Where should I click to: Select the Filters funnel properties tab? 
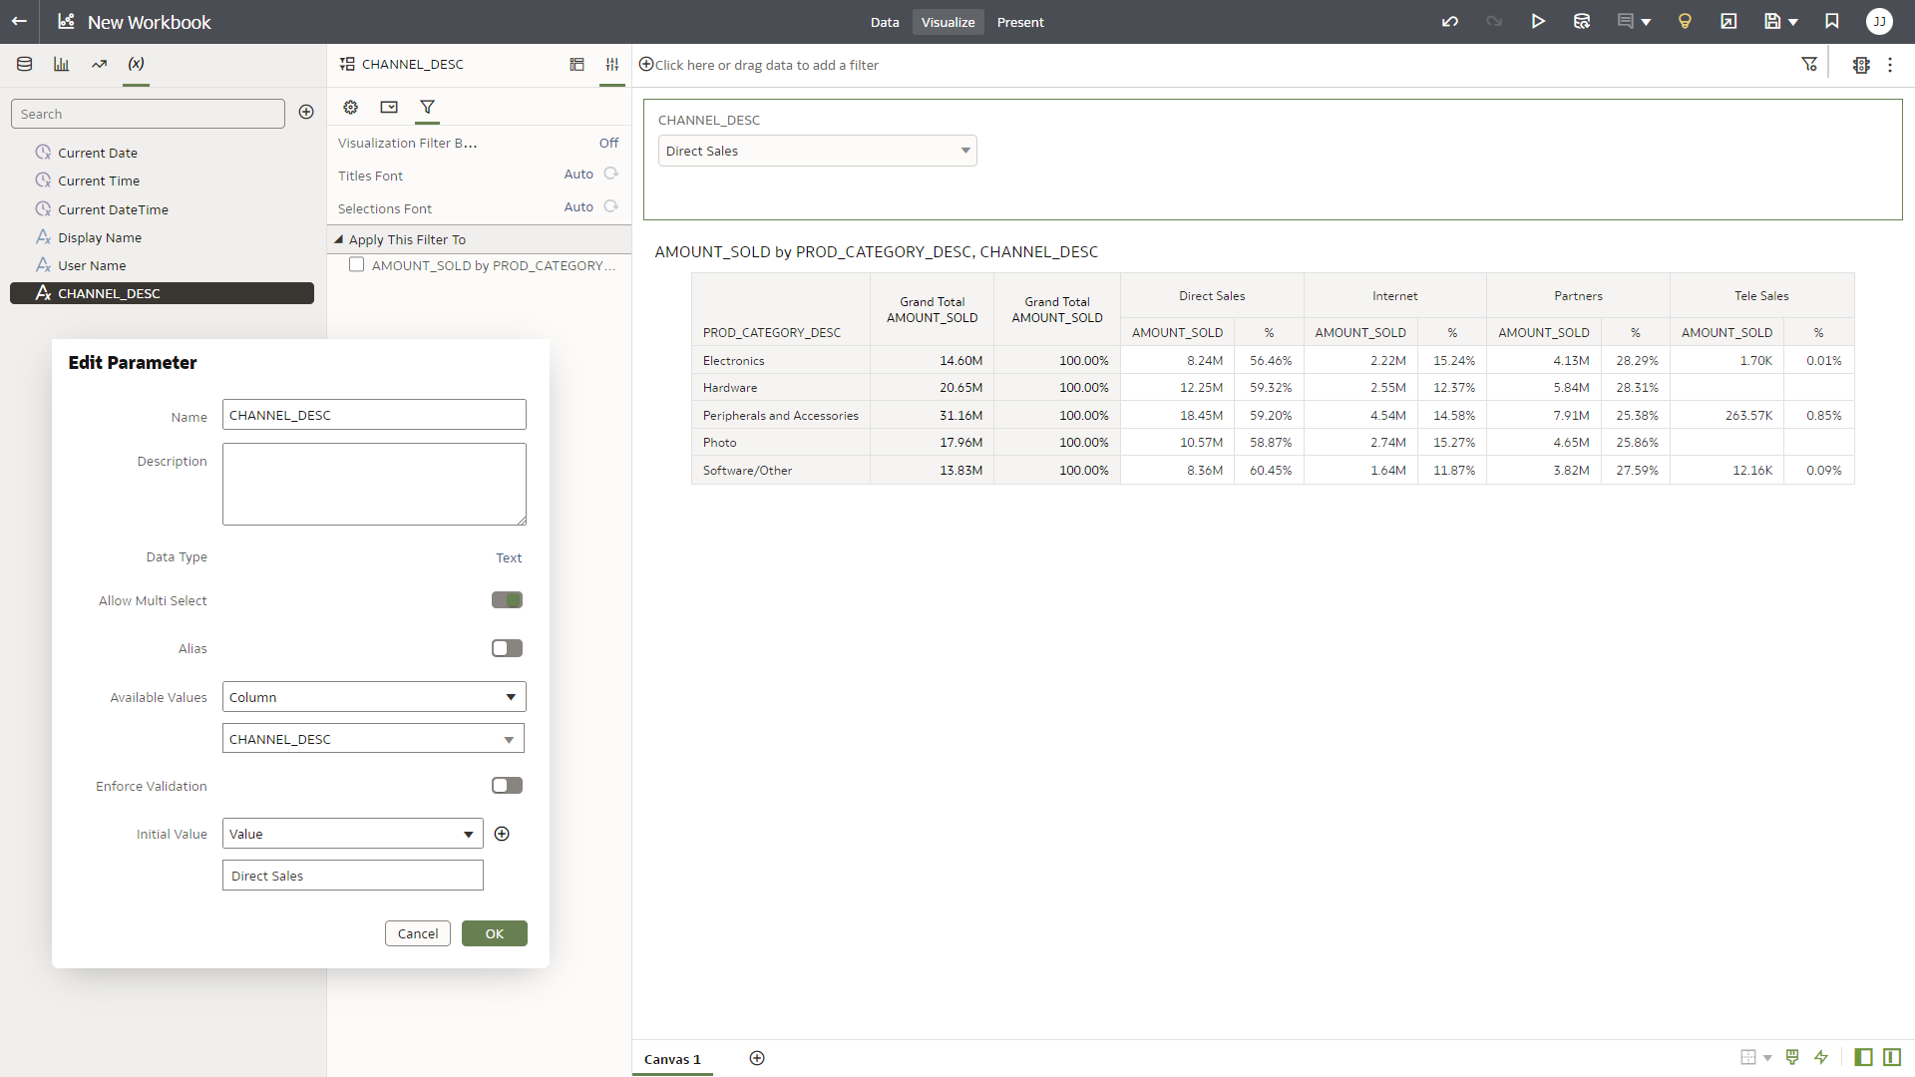(x=427, y=107)
